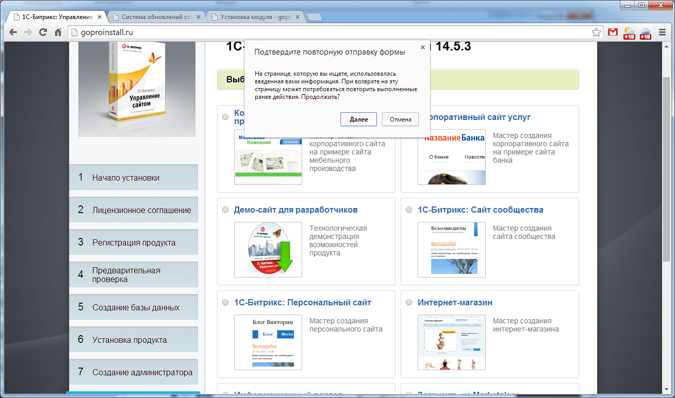Click text Мастер создания сайта сообщества

[x=524, y=232]
